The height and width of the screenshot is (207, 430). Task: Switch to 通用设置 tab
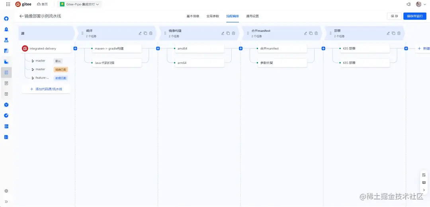252,16
